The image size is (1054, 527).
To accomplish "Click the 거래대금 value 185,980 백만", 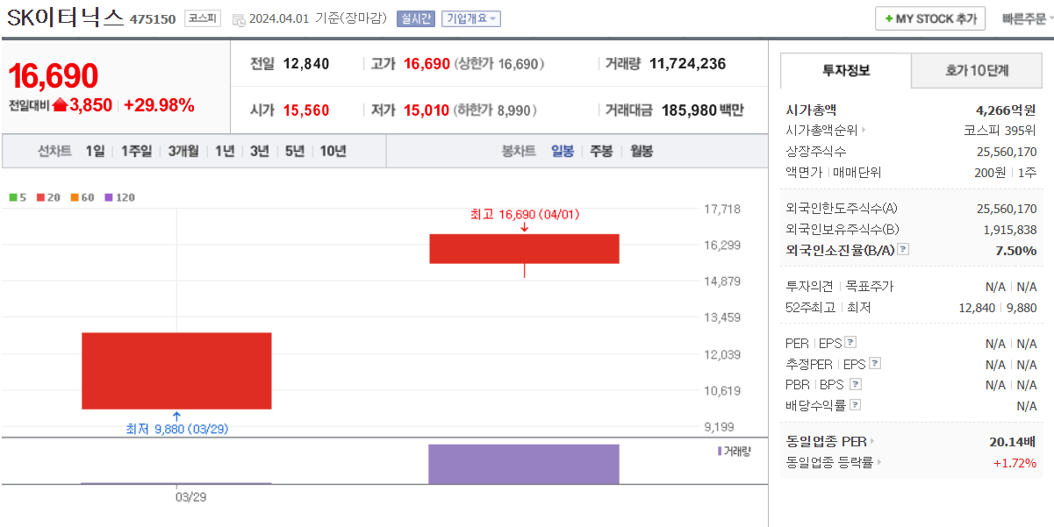I will [x=703, y=110].
